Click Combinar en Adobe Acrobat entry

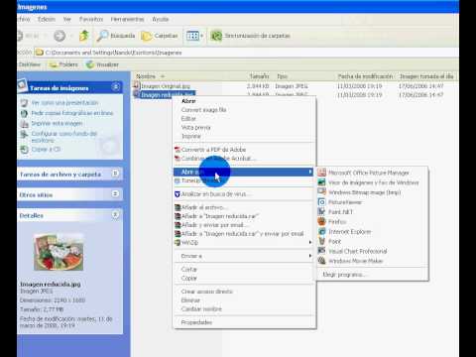[218, 159]
